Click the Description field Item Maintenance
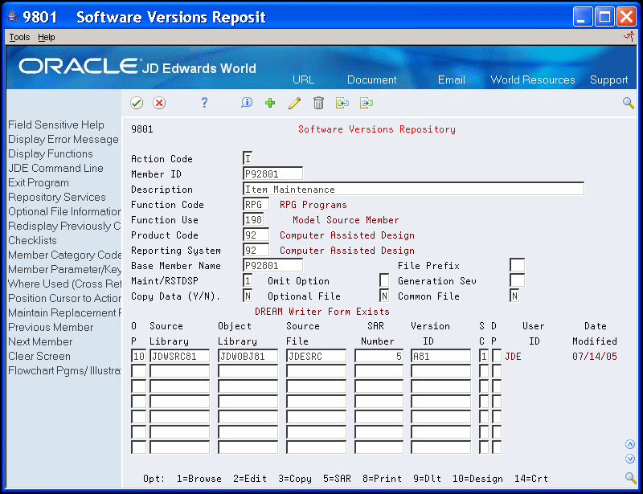643x494 pixels. pyautogui.click(x=413, y=189)
